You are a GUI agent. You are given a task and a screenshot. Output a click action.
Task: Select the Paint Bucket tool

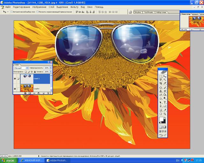coord(165,95)
